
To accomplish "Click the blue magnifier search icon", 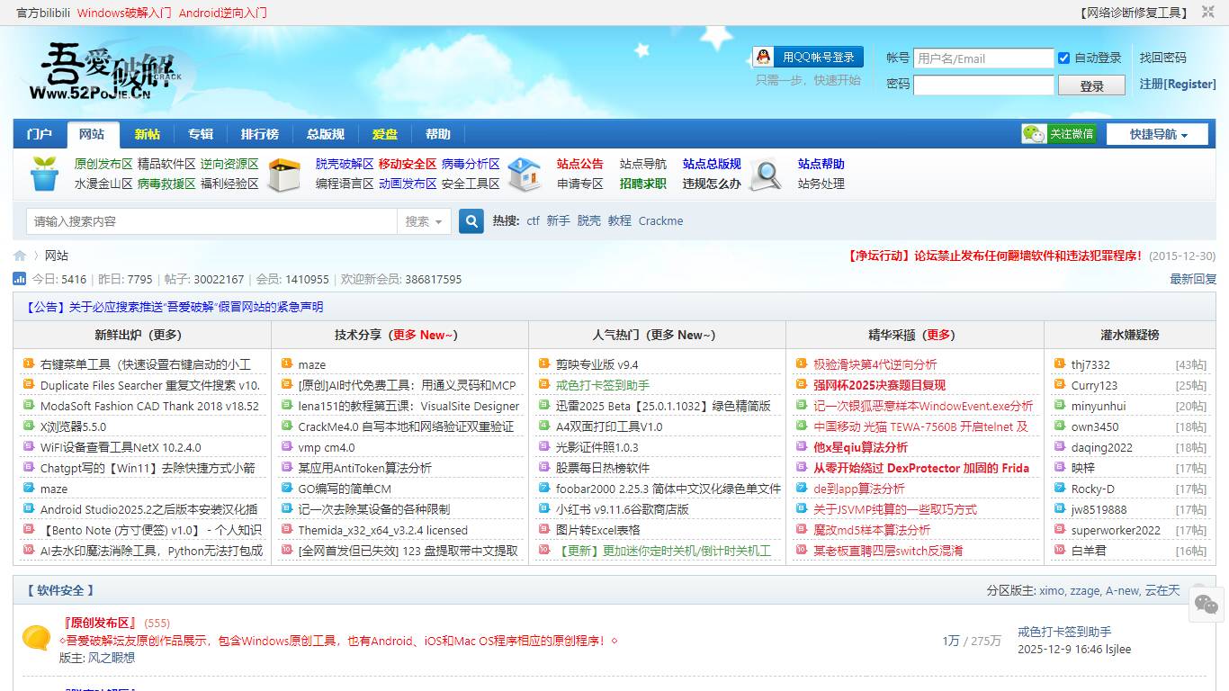I will 471,220.
